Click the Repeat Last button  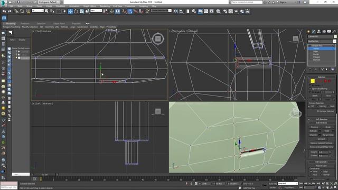point(321,166)
